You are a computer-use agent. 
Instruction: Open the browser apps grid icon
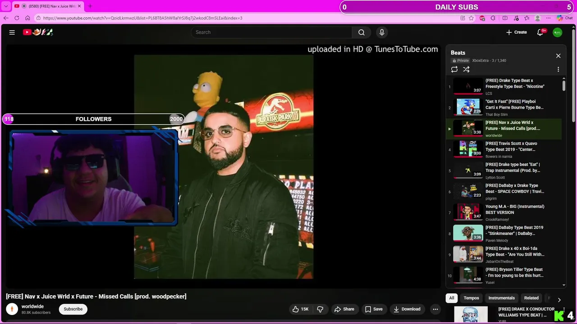click(463, 18)
